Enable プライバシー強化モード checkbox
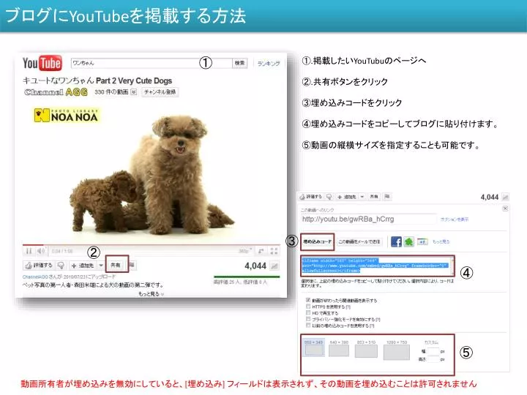Screen dimensions: 527x395 click(x=308, y=319)
